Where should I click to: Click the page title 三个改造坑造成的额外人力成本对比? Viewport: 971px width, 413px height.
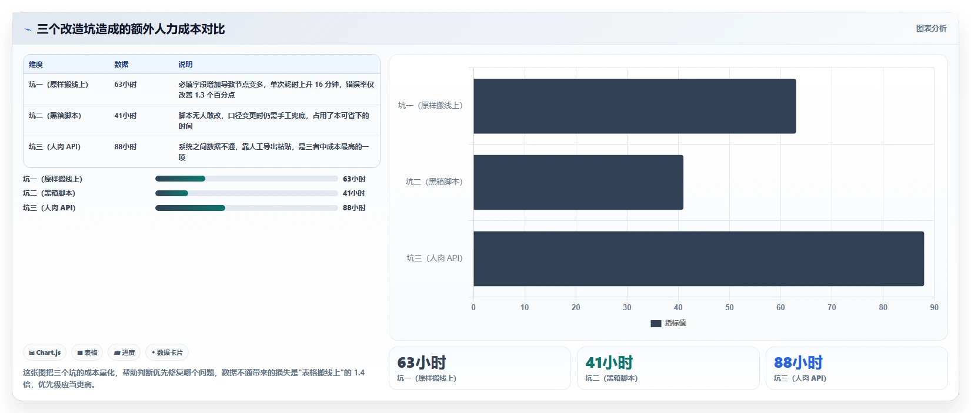(x=131, y=29)
